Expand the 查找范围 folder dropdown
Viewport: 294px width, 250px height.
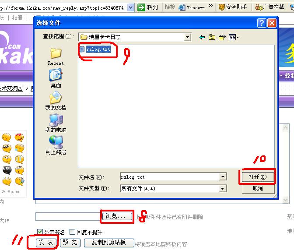tap(187, 37)
